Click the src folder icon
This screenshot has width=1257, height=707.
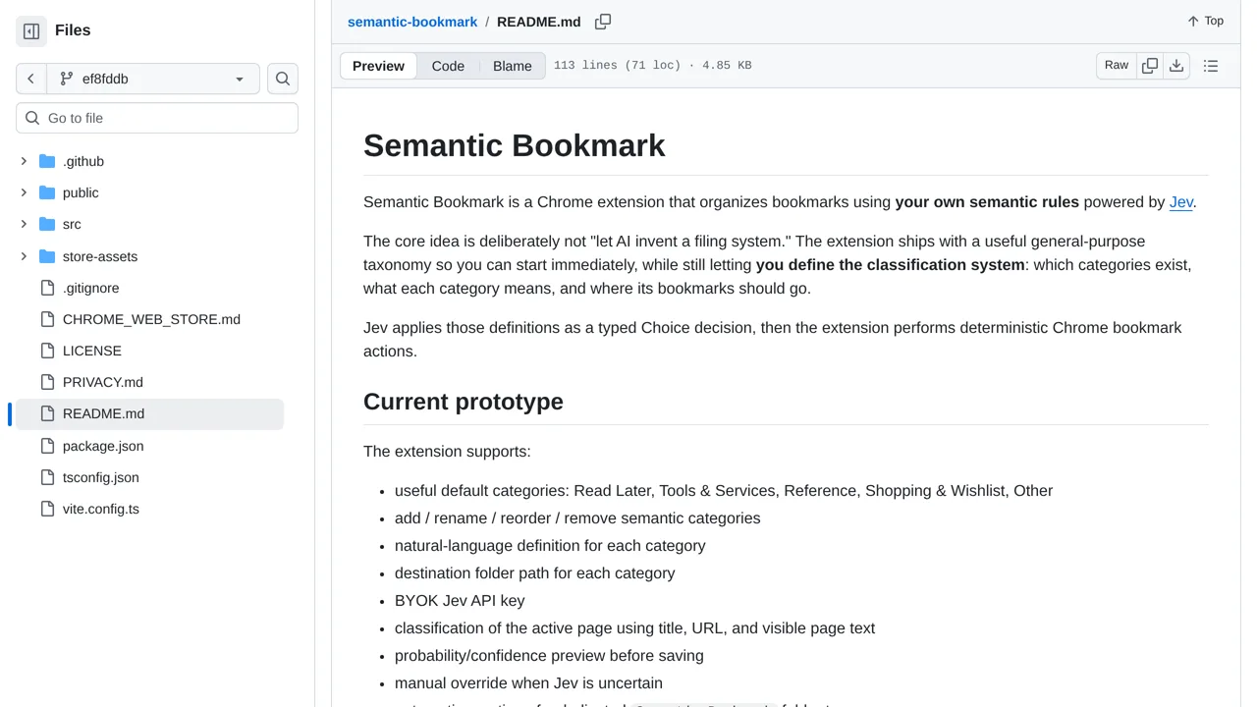47,224
